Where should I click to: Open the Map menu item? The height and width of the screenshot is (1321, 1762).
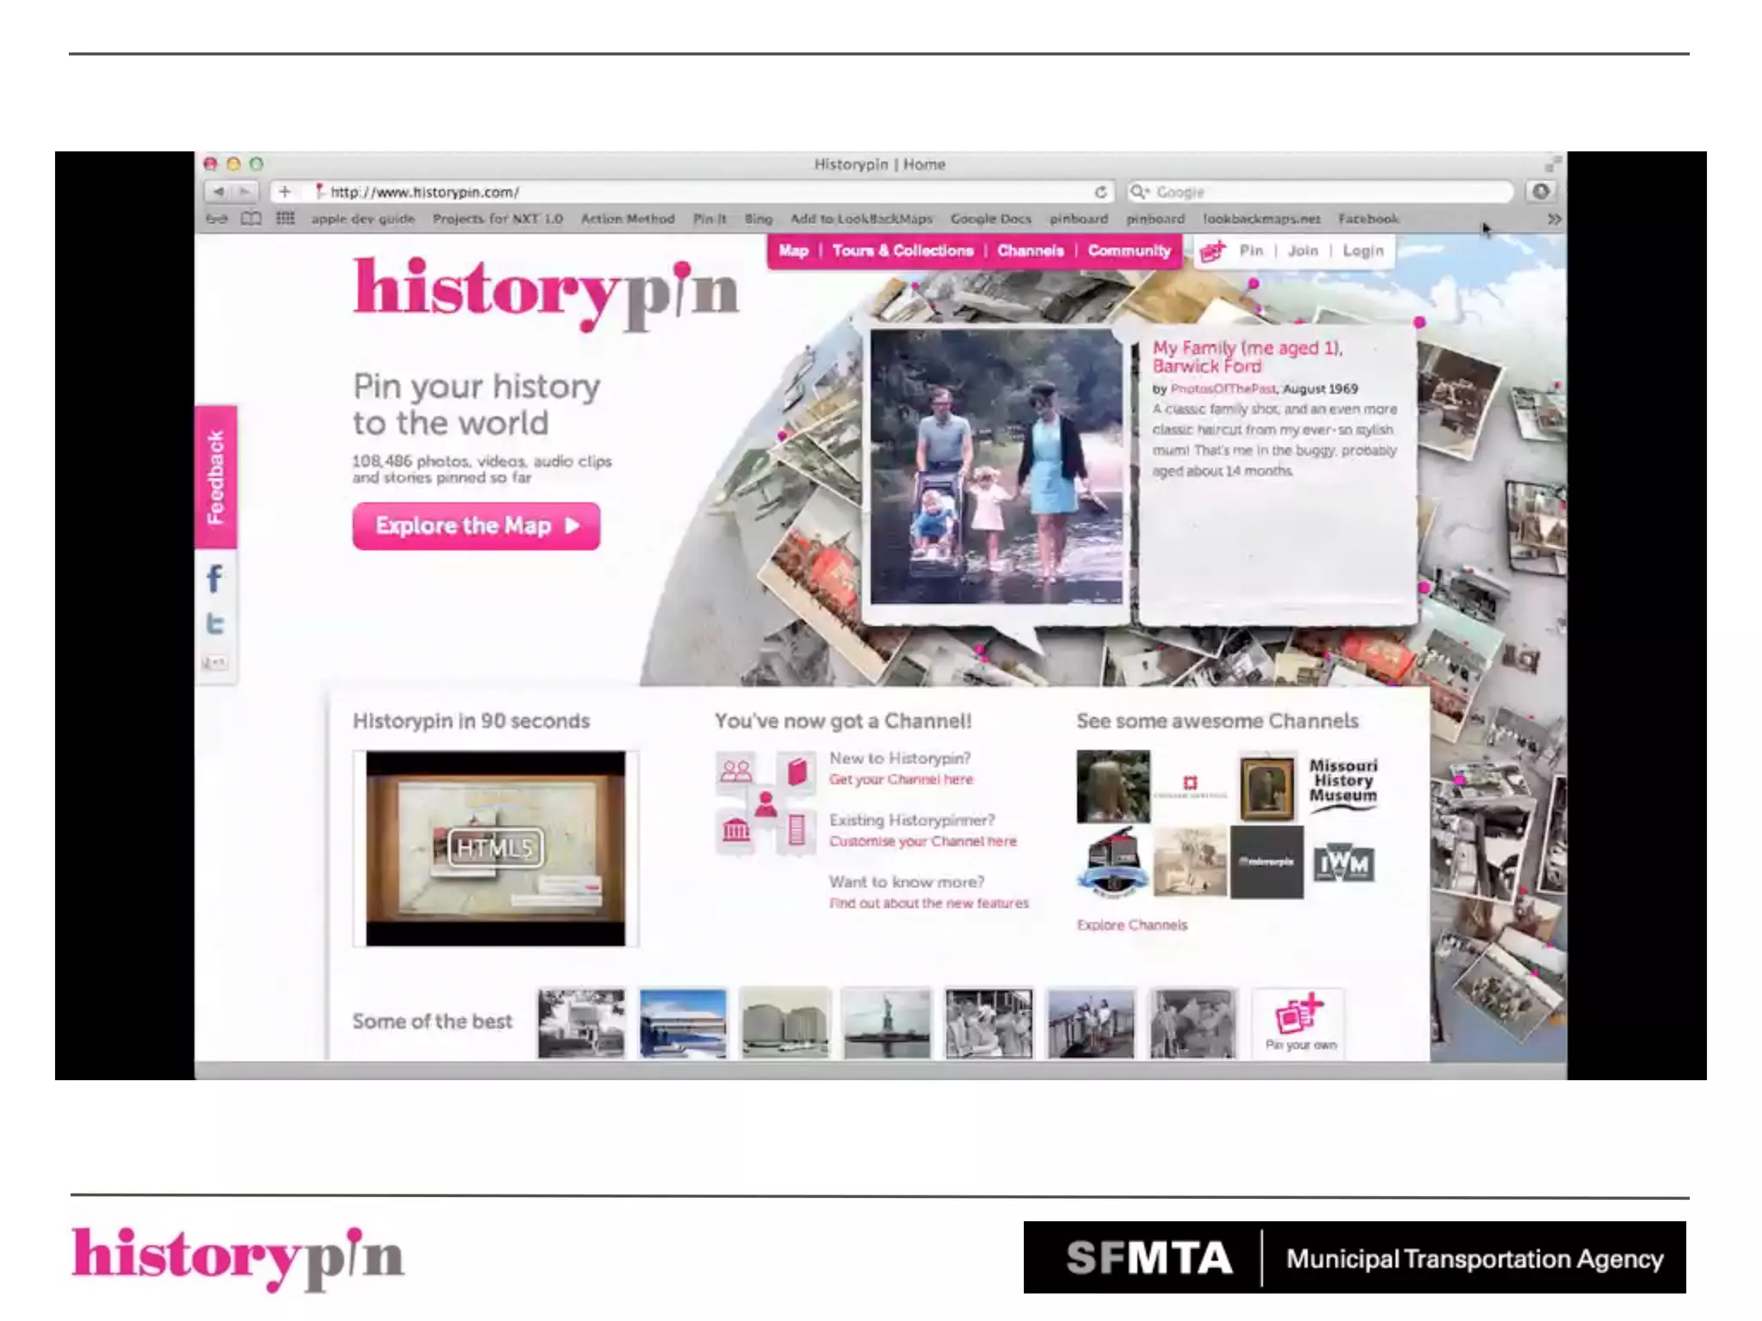pos(793,251)
